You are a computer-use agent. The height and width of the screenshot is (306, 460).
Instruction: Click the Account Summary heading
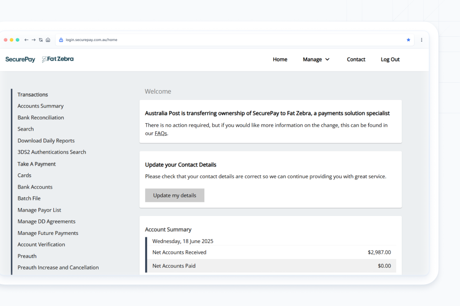pyautogui.click(x=168, y=229)
